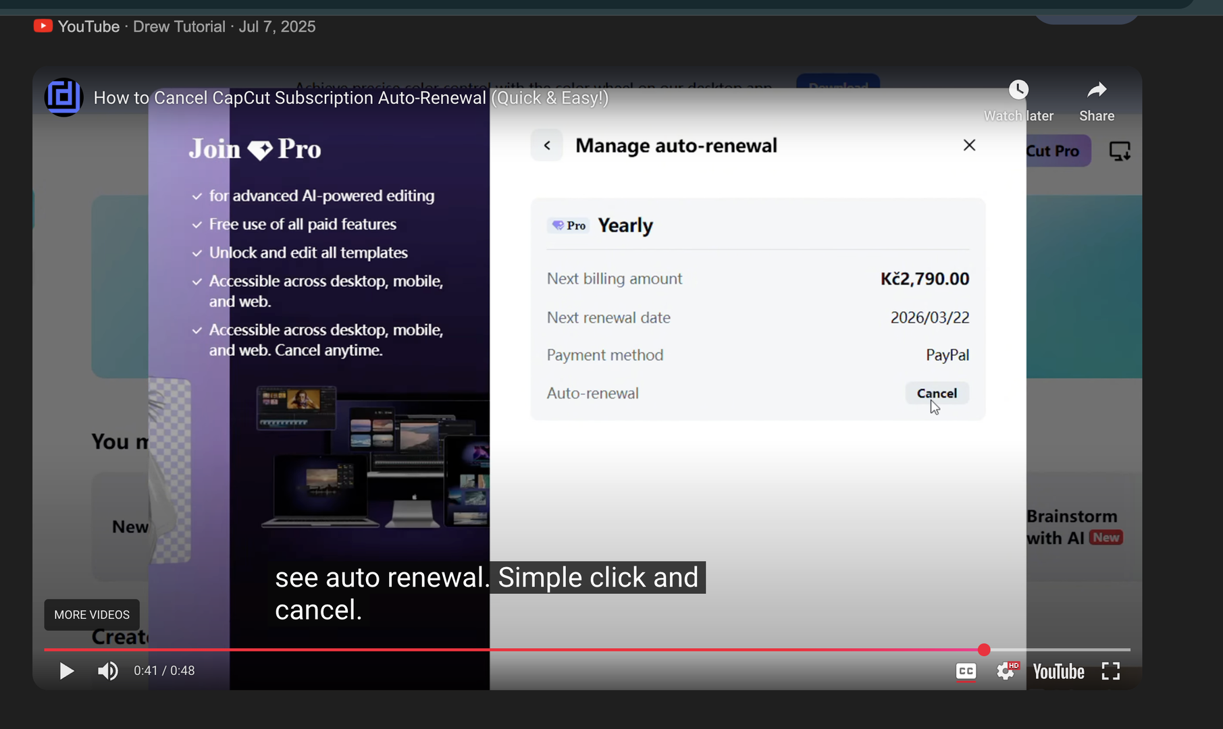Mute the video volume speaker icon
Screen dimensions: 1223x729
[108, 671]
